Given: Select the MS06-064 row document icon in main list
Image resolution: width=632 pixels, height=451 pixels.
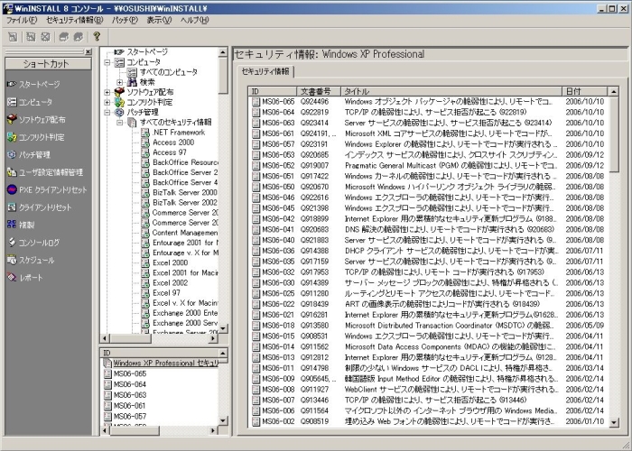Looking at the screenshot, I should coord(256,113).
